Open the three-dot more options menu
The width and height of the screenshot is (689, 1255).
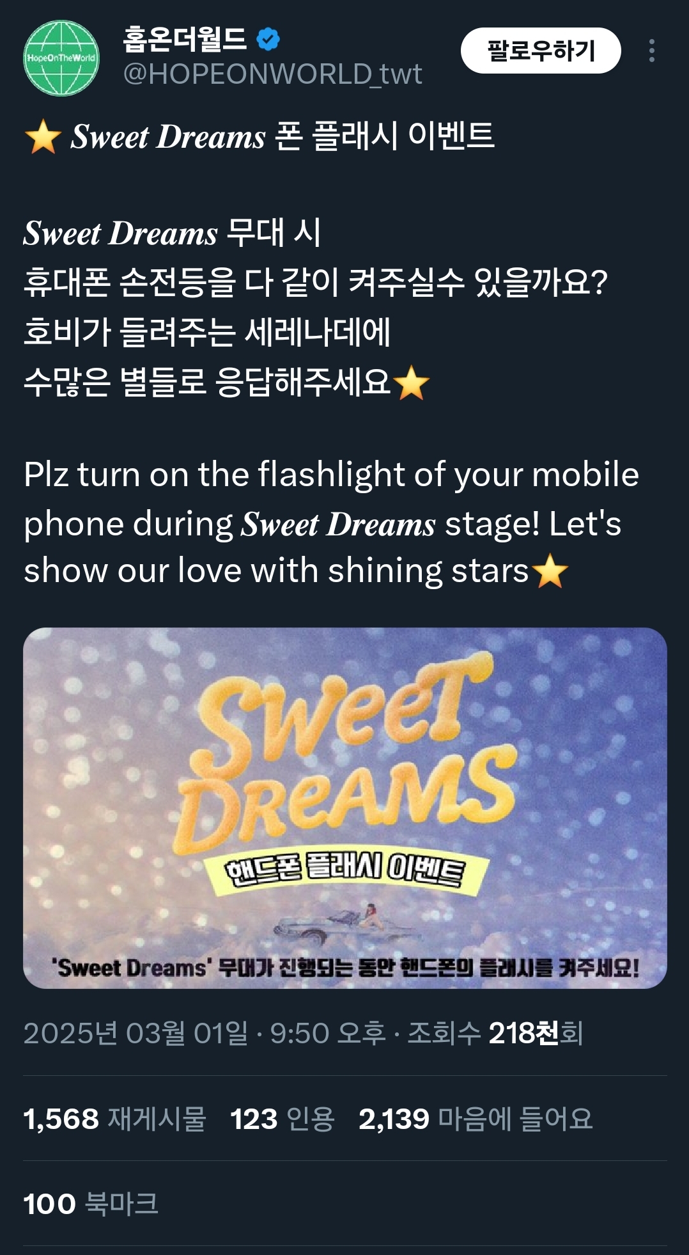651,51
